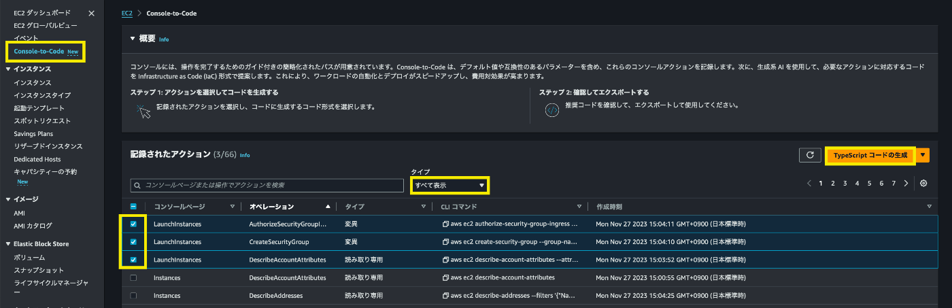Close the EC2 side navigation panel
This screenshot has height=308, width=952.
[x=92, y=13]
